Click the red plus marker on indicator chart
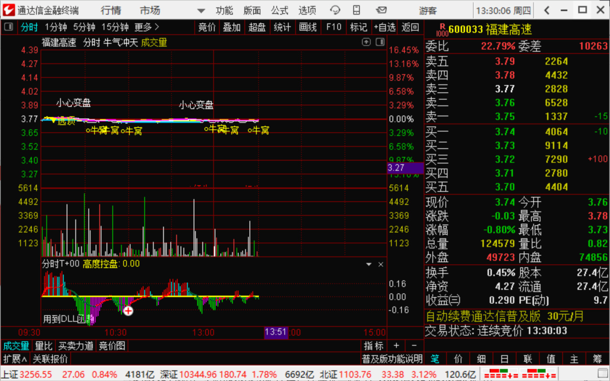This screenshot has height=381, width=610. point(128,311)
